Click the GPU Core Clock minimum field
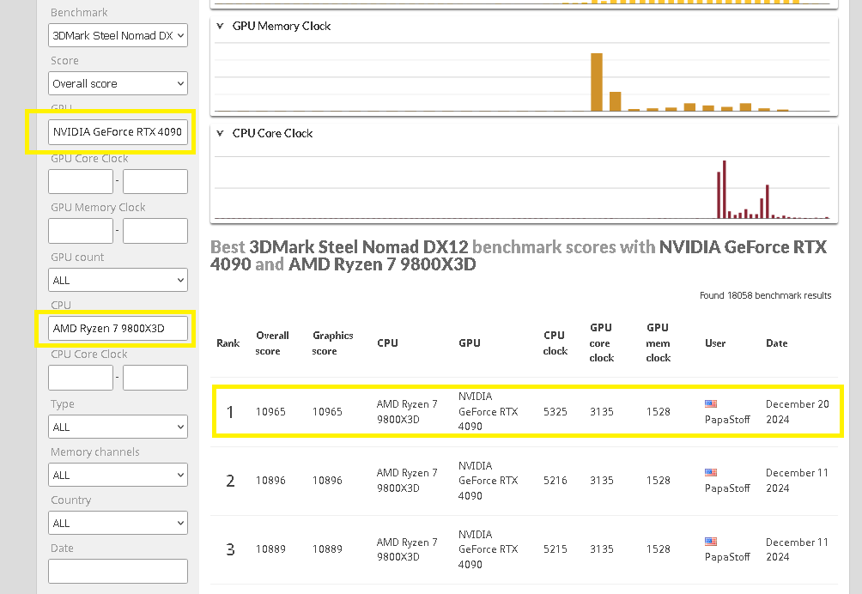This screenshot has height=594, width=862. [x=81, y=181]
